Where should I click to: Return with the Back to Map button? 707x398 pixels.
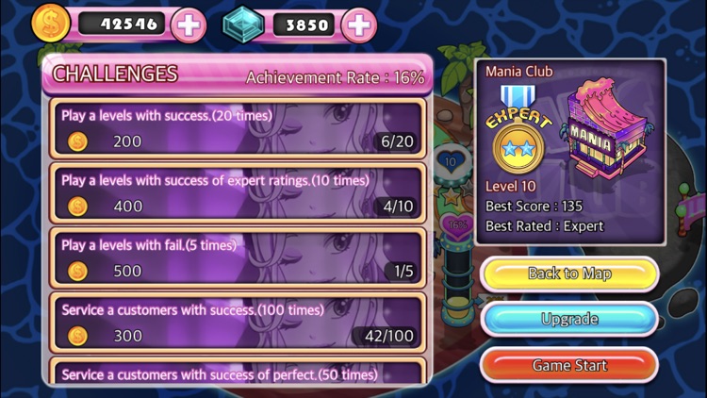569,274
